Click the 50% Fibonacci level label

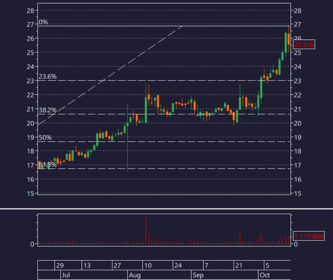45,137
